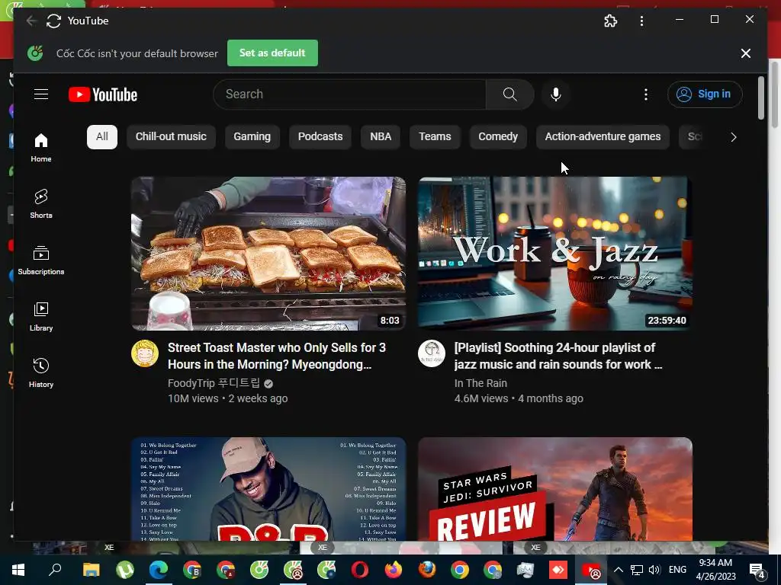Show hidden tray icons
This screenshot has width=781, height=585.
click(618, 570)
